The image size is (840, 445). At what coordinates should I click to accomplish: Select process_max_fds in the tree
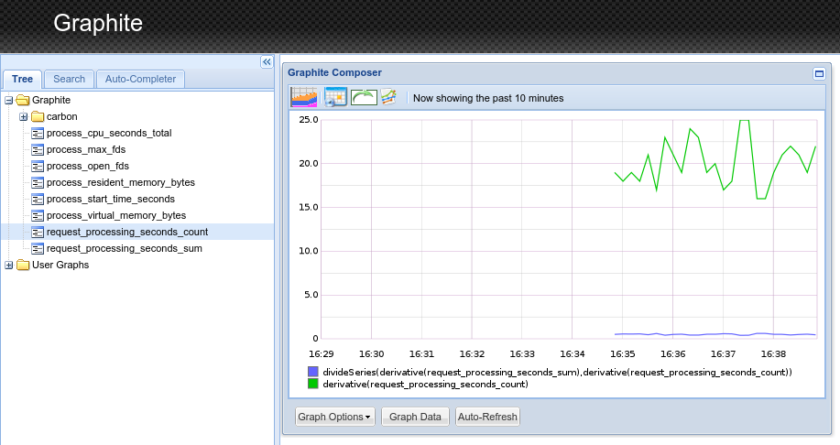[86, 150]
